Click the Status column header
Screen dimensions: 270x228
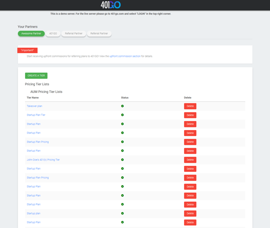[x=125, y=97]
